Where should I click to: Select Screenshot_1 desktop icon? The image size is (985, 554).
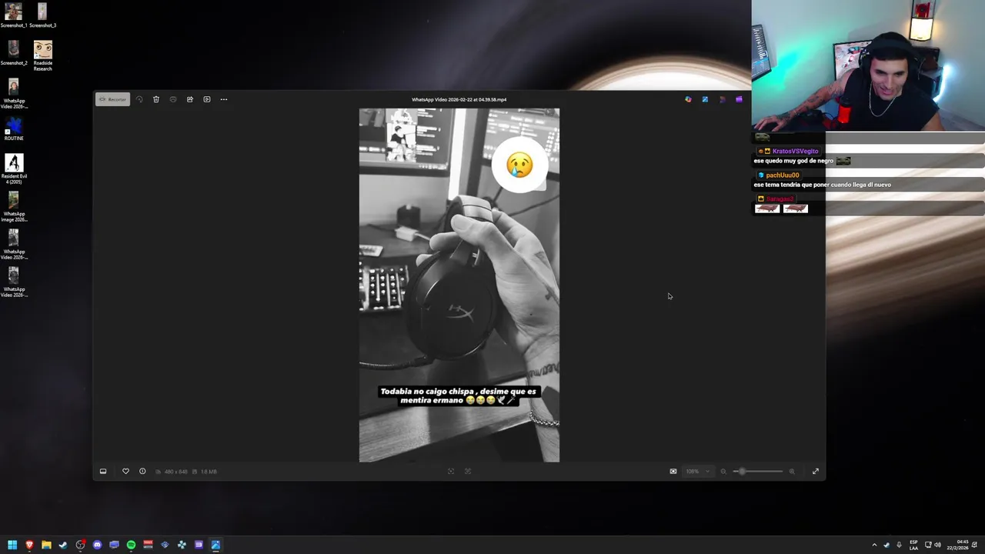(x=13, y=15)
